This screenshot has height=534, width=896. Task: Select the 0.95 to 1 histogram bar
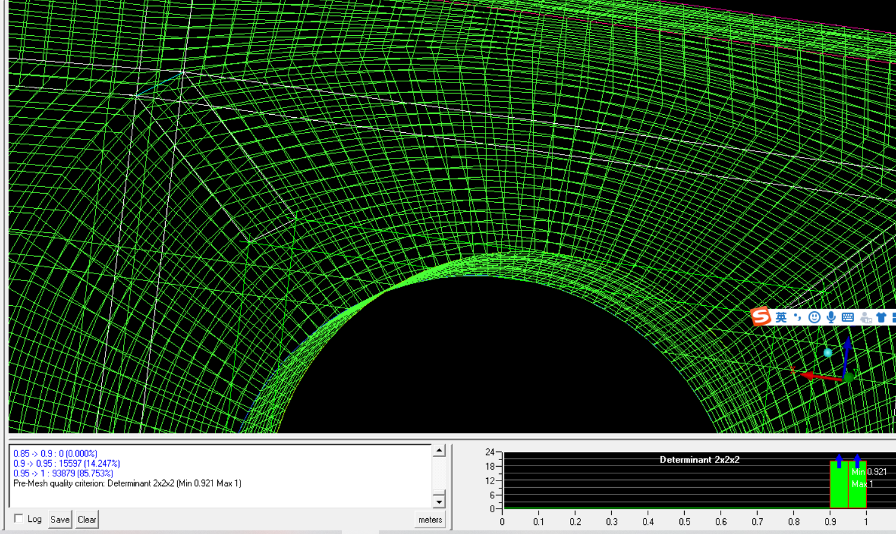pyautogui.click(x=857, y=484)
